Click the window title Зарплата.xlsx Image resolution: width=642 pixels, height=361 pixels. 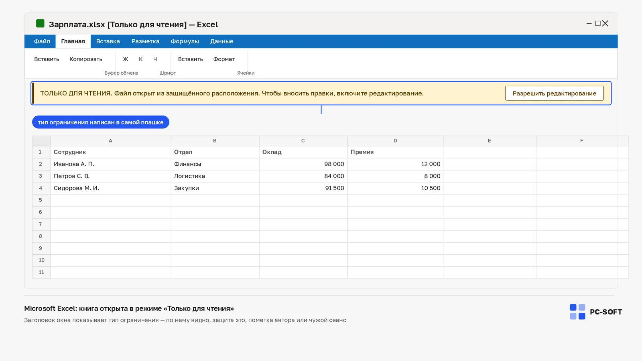134,24
